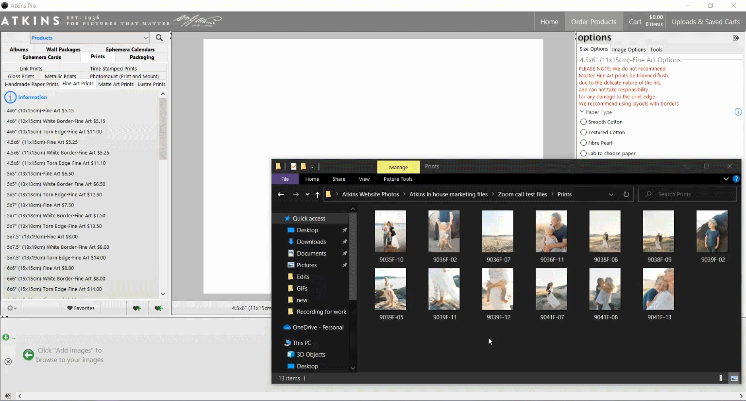The image size is (746, 401).
Task: Open File Explorer help question mark
Action: [x=736, y=179]
